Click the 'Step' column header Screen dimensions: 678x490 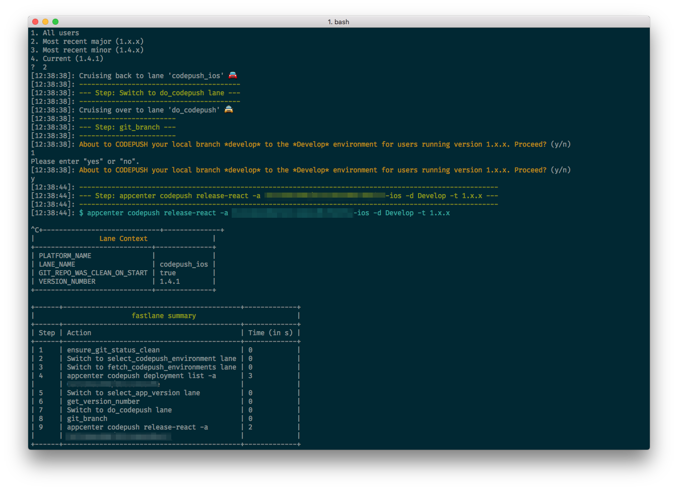(x=47, y=333)
